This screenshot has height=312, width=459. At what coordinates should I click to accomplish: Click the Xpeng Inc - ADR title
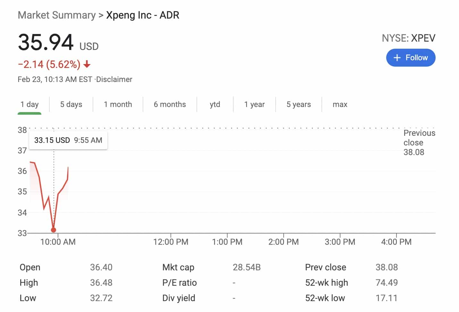click(x=142, y=15)
